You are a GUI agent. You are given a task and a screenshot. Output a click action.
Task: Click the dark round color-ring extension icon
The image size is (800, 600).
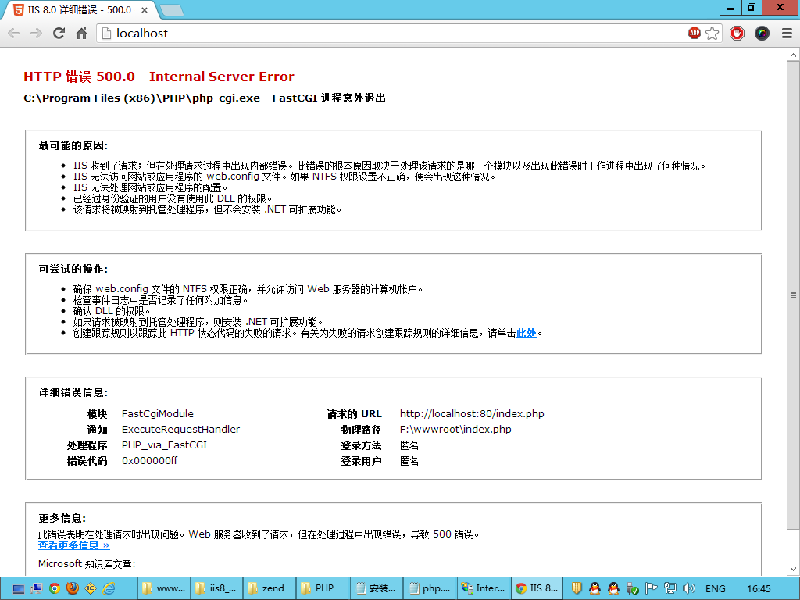click(762, 34)
